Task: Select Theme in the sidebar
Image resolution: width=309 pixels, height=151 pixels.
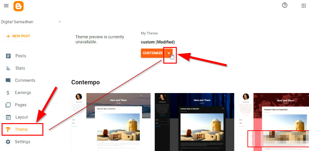Action: pos(21,129)
